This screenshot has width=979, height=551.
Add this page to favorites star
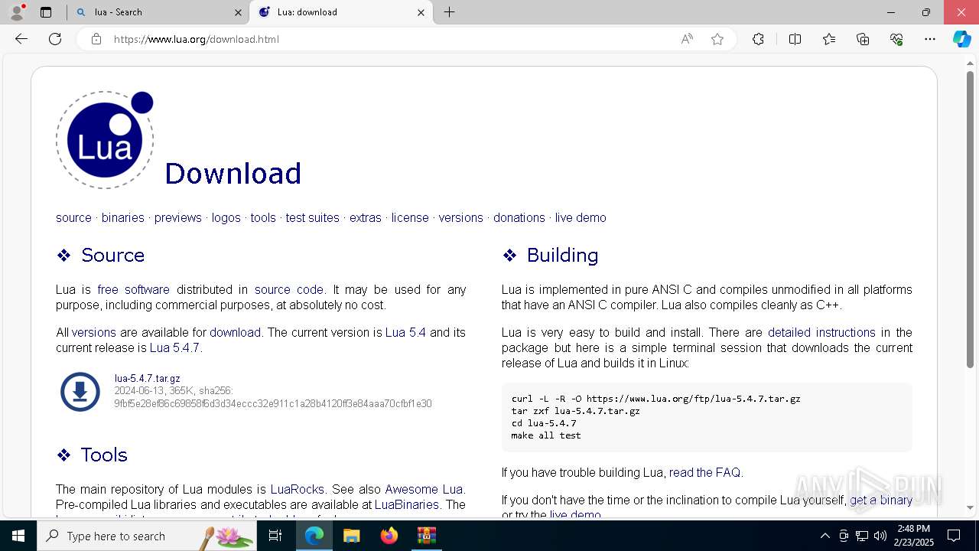point(717,39)
